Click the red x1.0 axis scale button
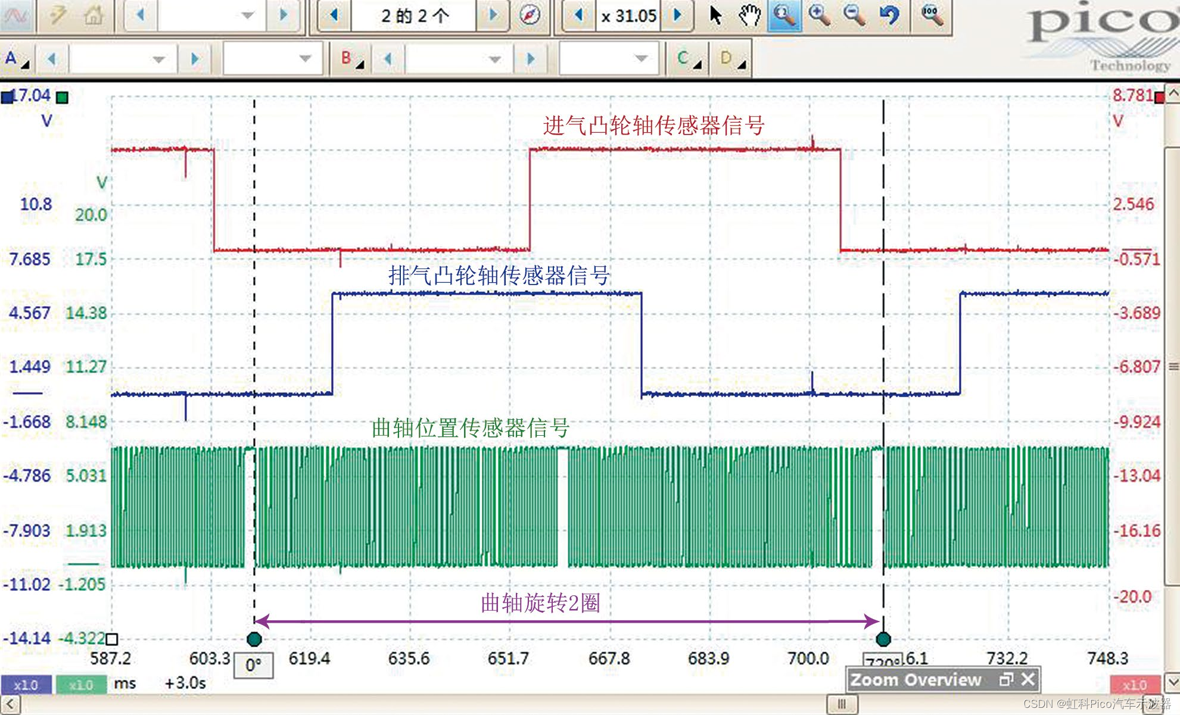 (1135, 685)
